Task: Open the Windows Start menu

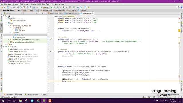Action: pos(3,100)
